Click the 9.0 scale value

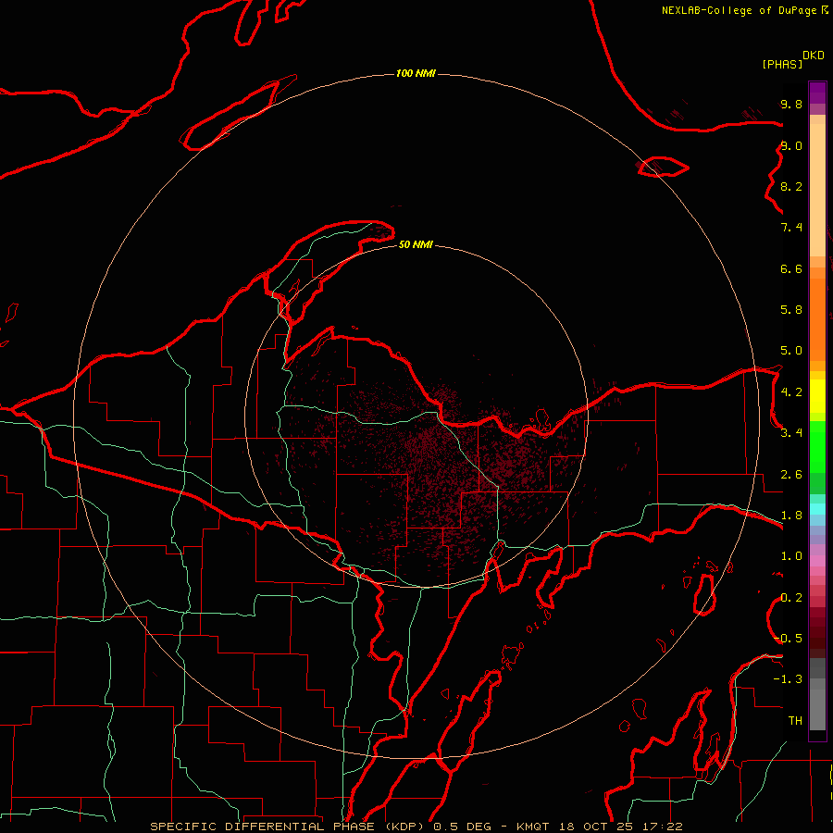(791, 145)
